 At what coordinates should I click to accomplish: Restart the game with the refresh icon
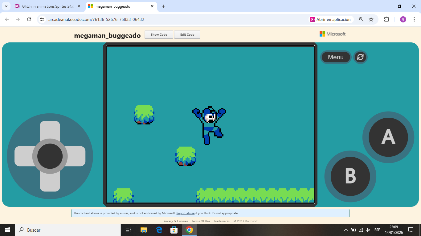360,57
